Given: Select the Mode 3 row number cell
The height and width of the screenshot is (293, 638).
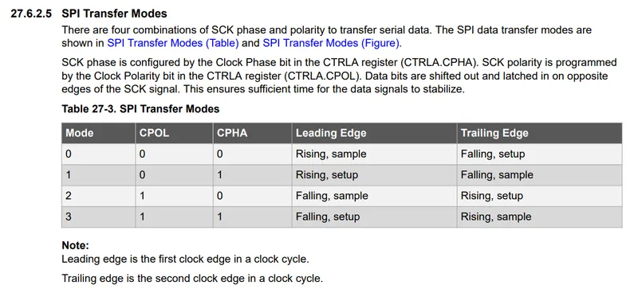Looking at the screenshot, I should [x=98, y=217].
